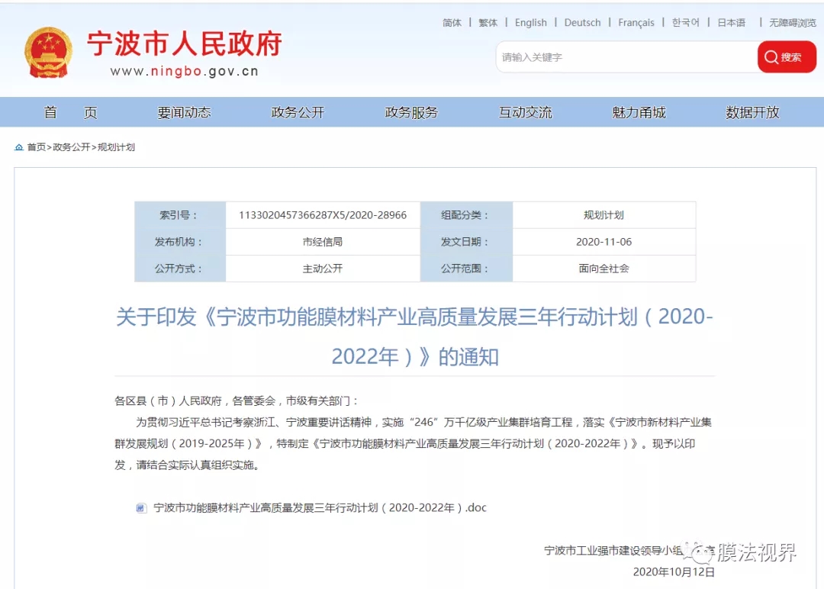Open 无障碍浏览 accessibility mode
The width and height of the screenshot is (824, 589).
[792, 23]
